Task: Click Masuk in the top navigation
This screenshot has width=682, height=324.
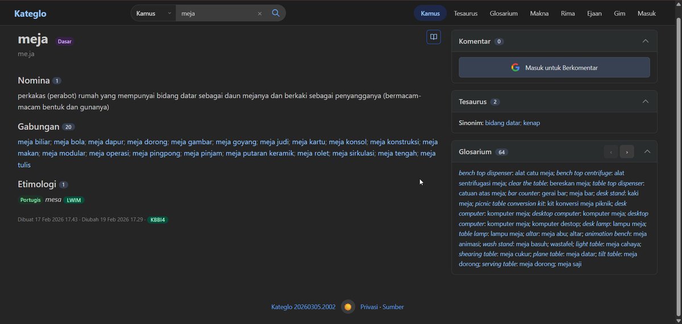Action: click(647, 13)
